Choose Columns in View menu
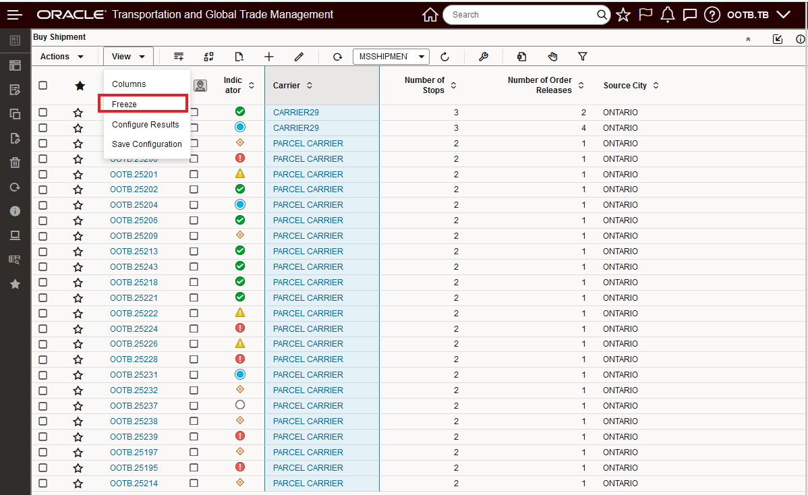The height and width of the screenshot is (495, 808). pos(129,84)
